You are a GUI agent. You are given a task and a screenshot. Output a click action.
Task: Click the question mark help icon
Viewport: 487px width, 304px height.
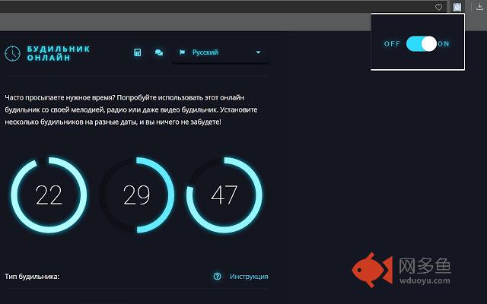[217, 276]
